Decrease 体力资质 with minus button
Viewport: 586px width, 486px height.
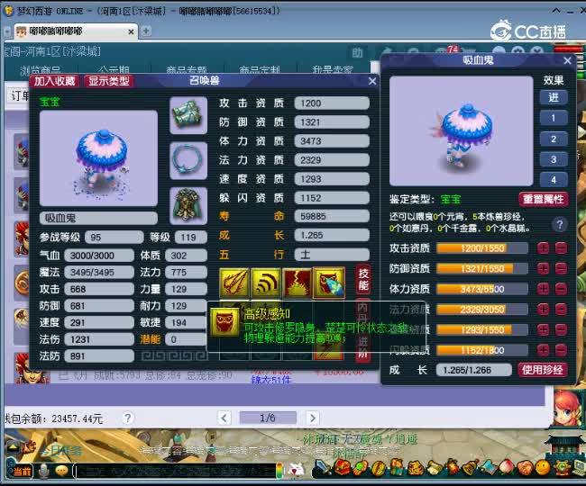coord(561,288)
